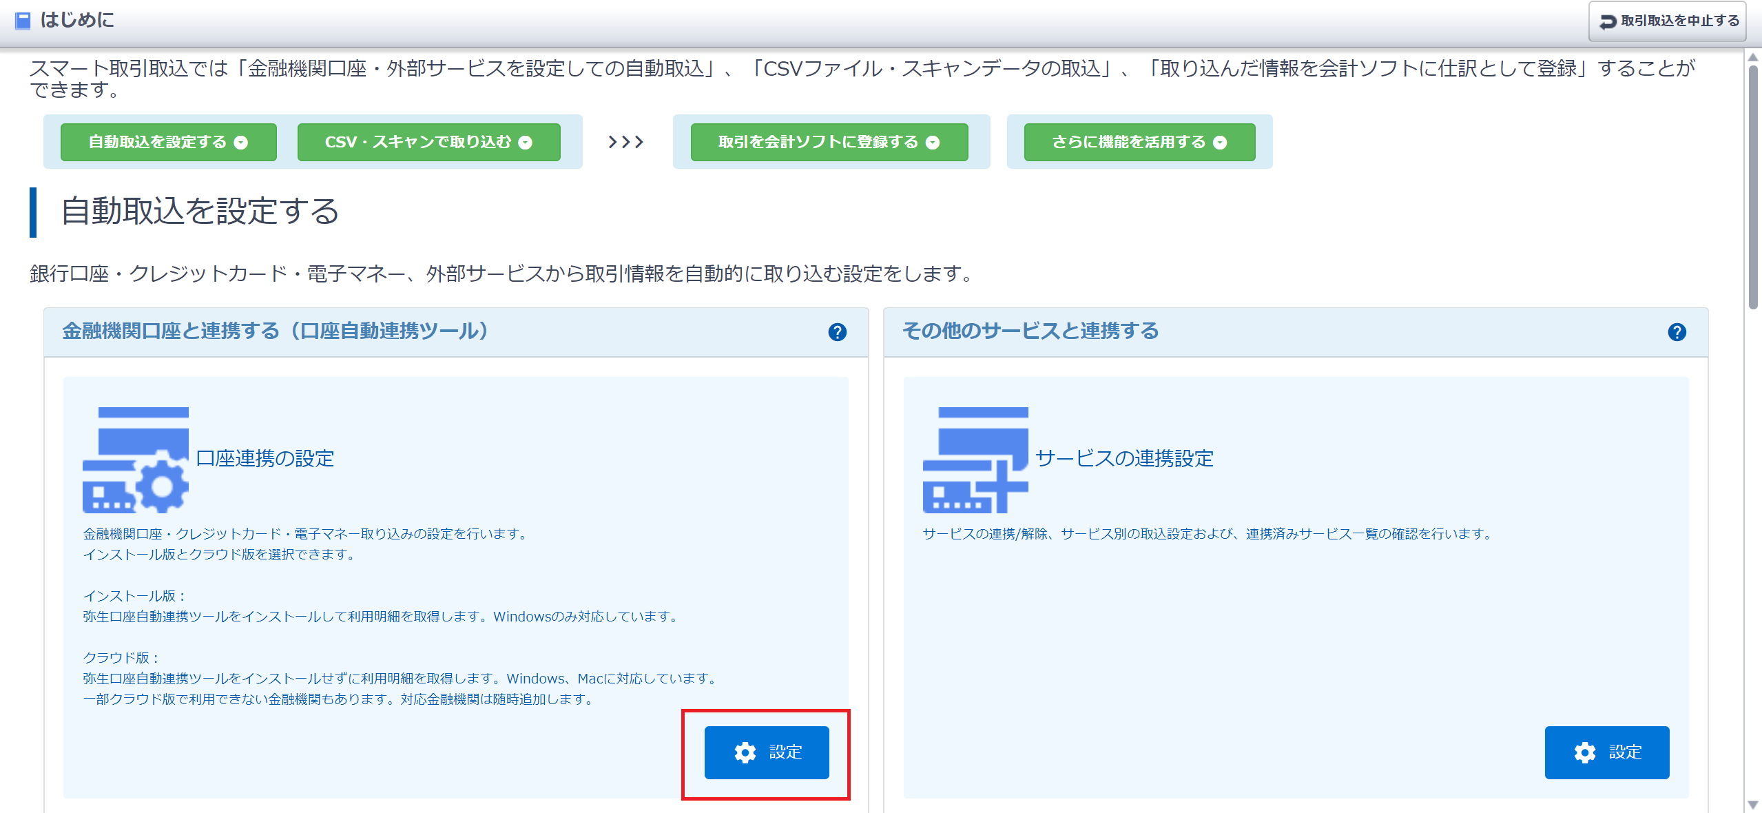Jump to CSV・スキャンで取り込む section

[x=428, y=142]
